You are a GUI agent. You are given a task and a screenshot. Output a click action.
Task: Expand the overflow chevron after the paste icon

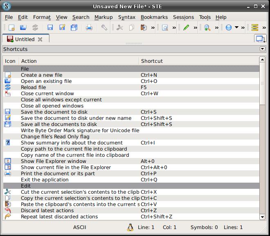pos(153,27)
